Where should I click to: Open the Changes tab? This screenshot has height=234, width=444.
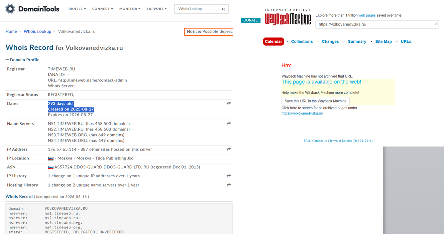coord(330,41)
